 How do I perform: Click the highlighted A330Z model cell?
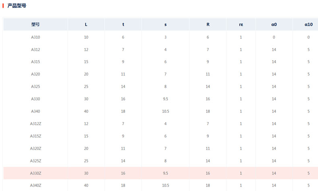coord(35,173)
